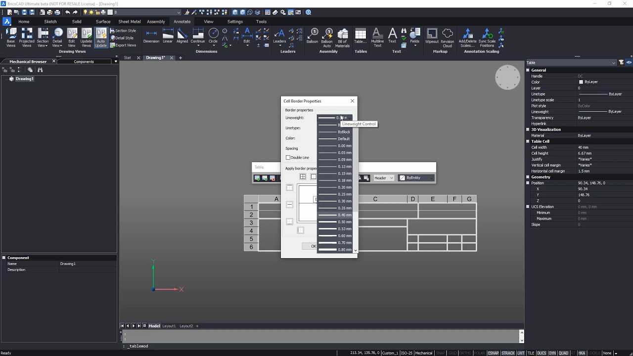Select the Wipeout tool
The image size is (633, 356).
coord(432,36)
